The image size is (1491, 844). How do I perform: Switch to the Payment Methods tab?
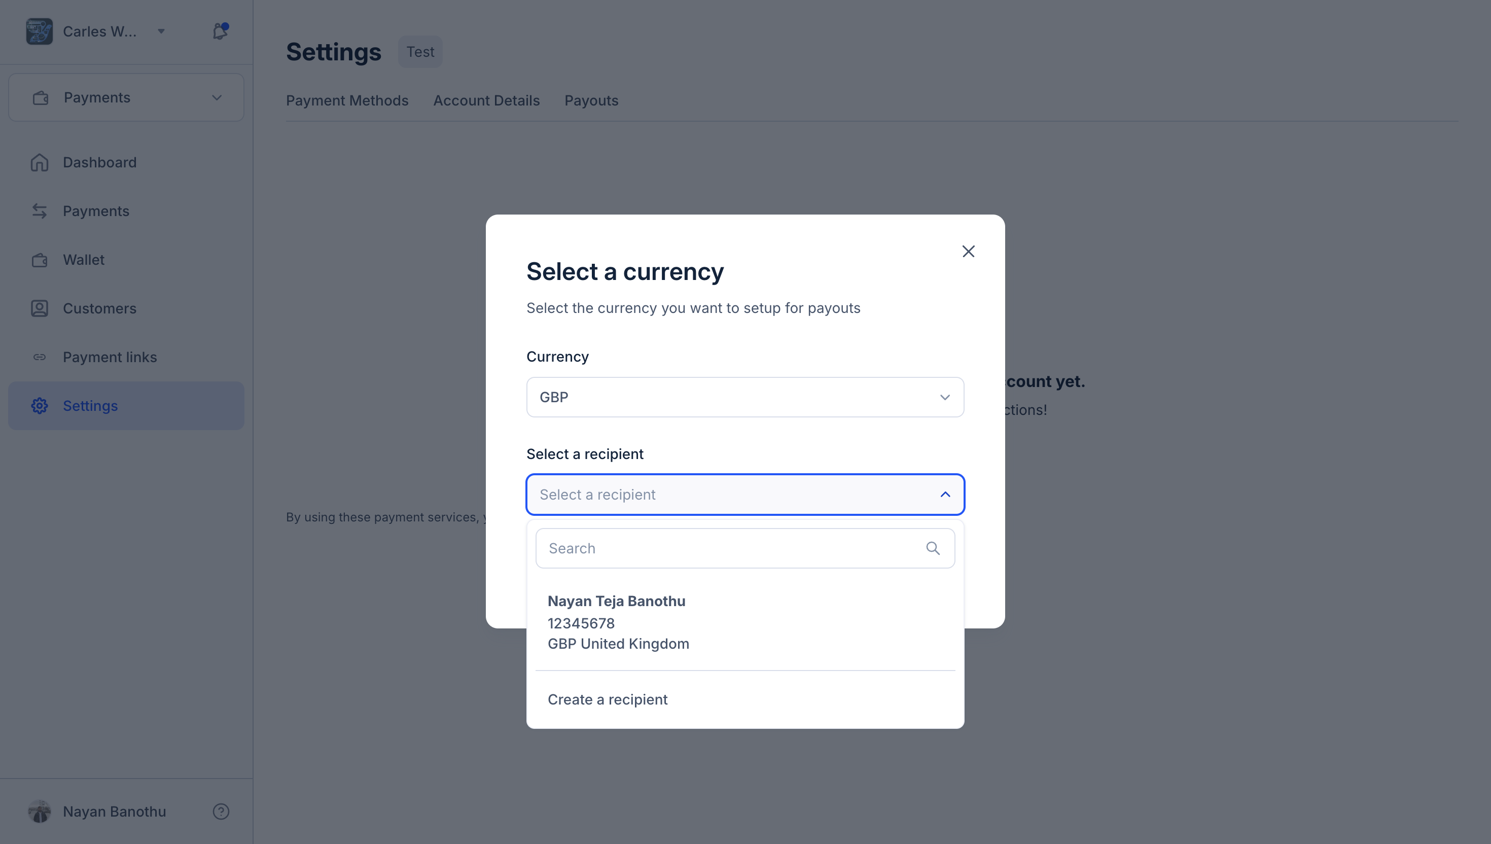tap(347, 100)
